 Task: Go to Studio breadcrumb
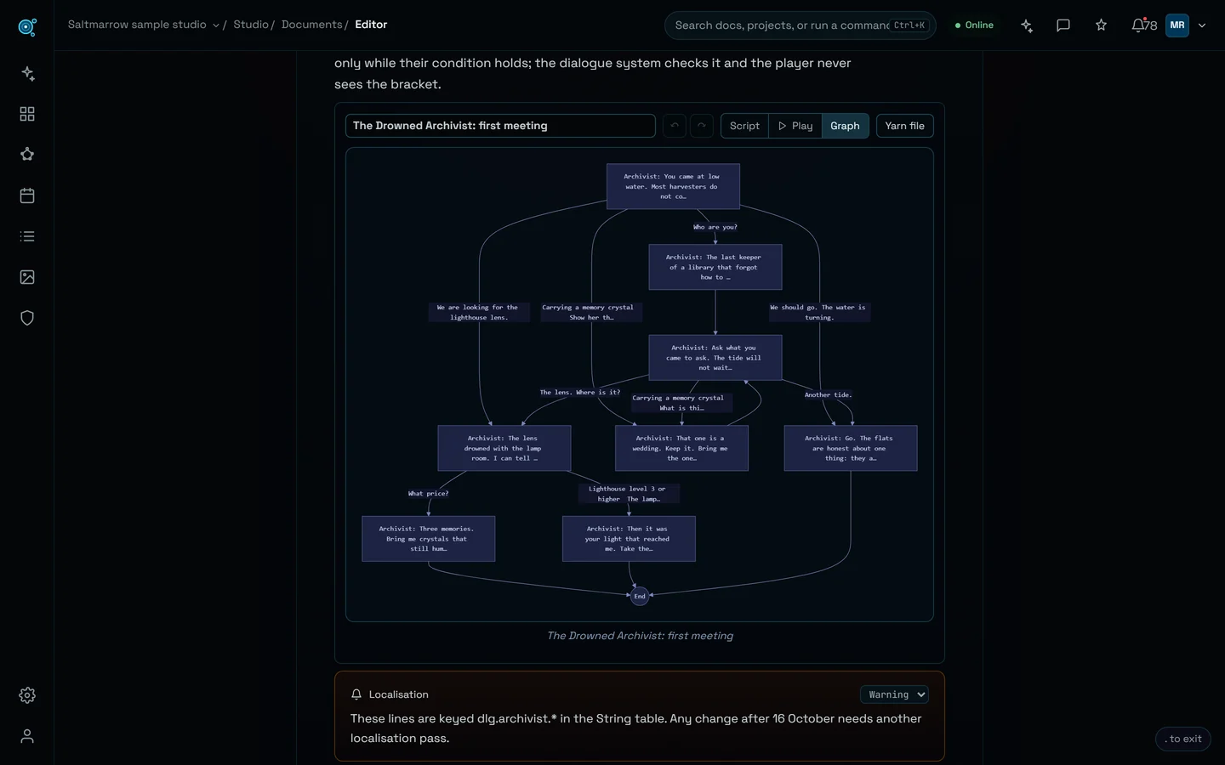(x=251, y=25)
